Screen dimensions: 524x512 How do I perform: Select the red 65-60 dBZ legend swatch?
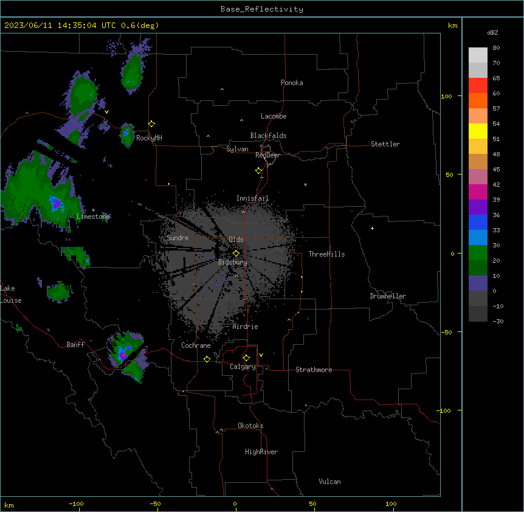point(478,86)
